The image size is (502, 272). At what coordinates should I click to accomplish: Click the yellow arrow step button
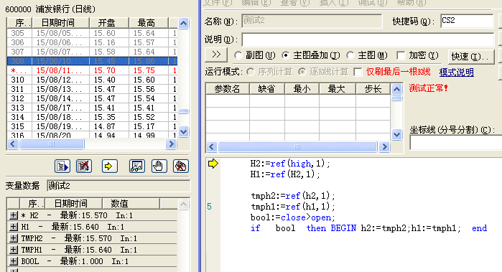[x=109, y=166]
